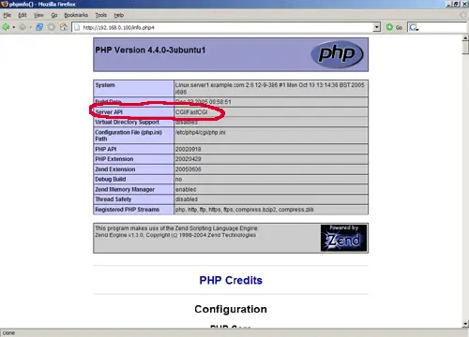This screenshot has height=337, width=469.
Task: Open the Edit menu
Action: pyautogui.click(x=23, y=15)
